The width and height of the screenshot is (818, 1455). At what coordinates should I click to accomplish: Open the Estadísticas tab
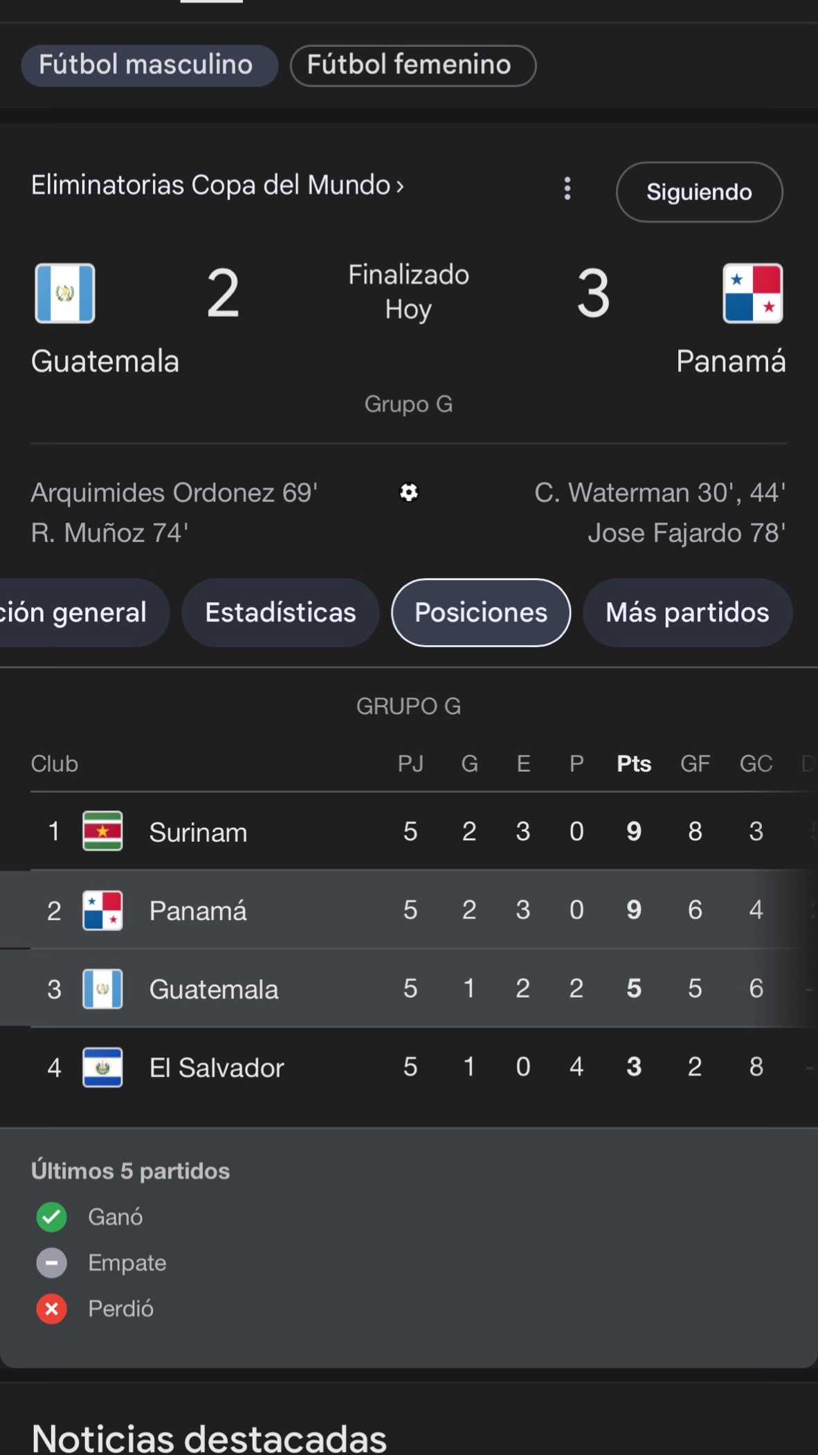click(280, 613)
